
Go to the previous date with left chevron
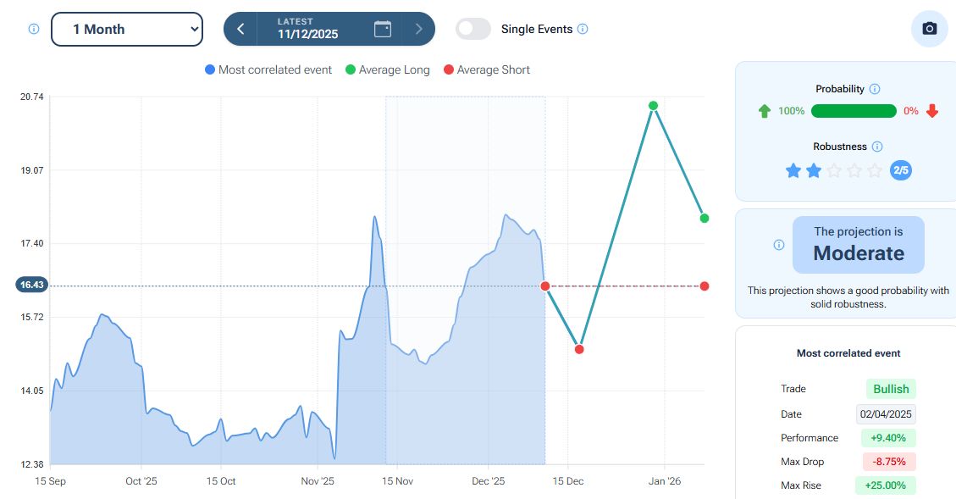coord(240,29)
